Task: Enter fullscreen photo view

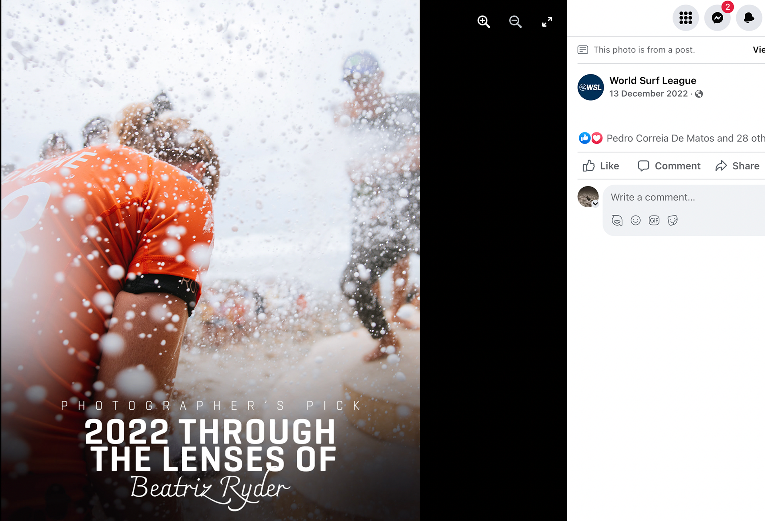Action: point(547,21)
